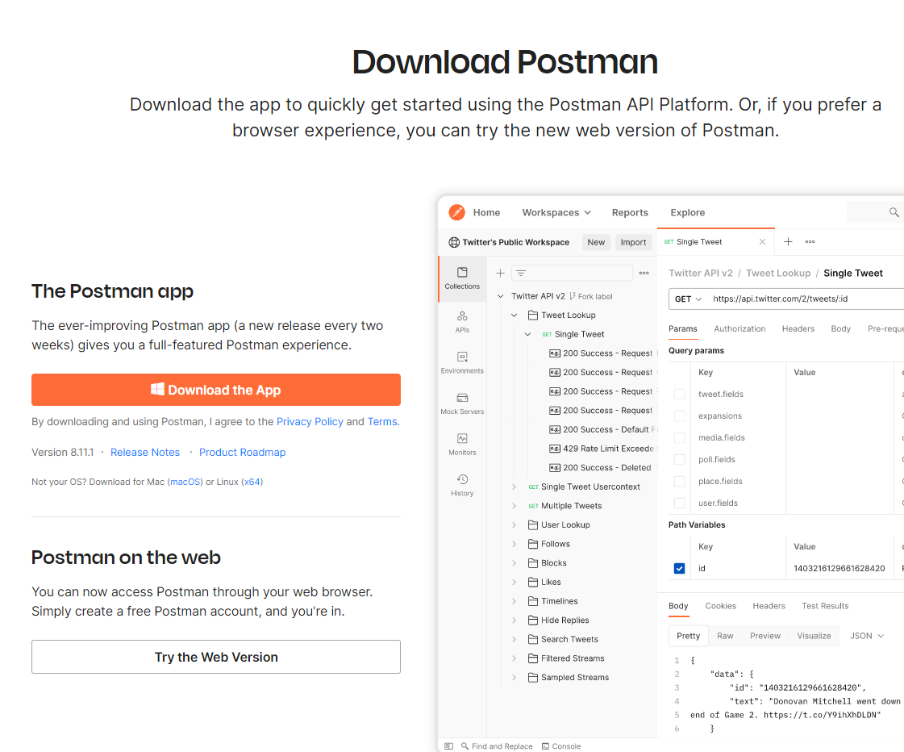The height and width of the screenshot is (752, 904).
Task: Open the three-dots menu next to the tabs
Action: [810, 241]
